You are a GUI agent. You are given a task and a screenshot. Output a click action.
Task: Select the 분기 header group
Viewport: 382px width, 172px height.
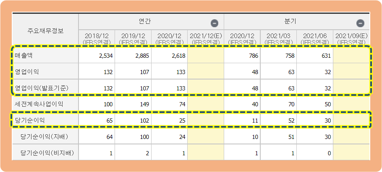coord(296,22)
